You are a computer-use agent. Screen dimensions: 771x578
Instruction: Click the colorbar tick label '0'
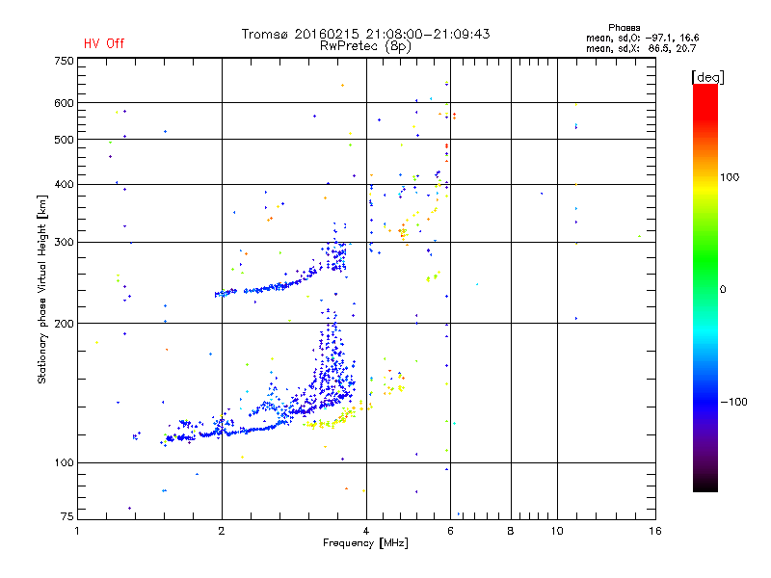(x=723, y=290)
